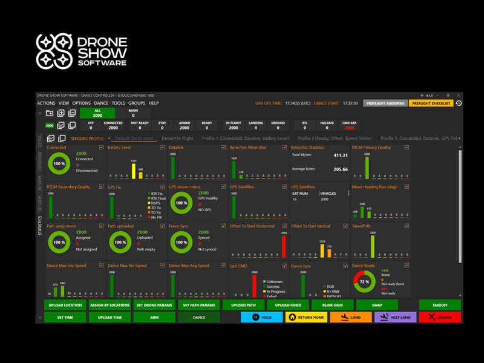The image size is (484, 363).
Task: Click the select all sensors icon beside Sensors Profile
Action: click(x=51, y=139)
